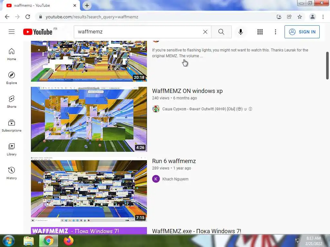The height and width of the screenshot is (247, 330).
Task: Click the magnifier search button
Action: [221, 32]
